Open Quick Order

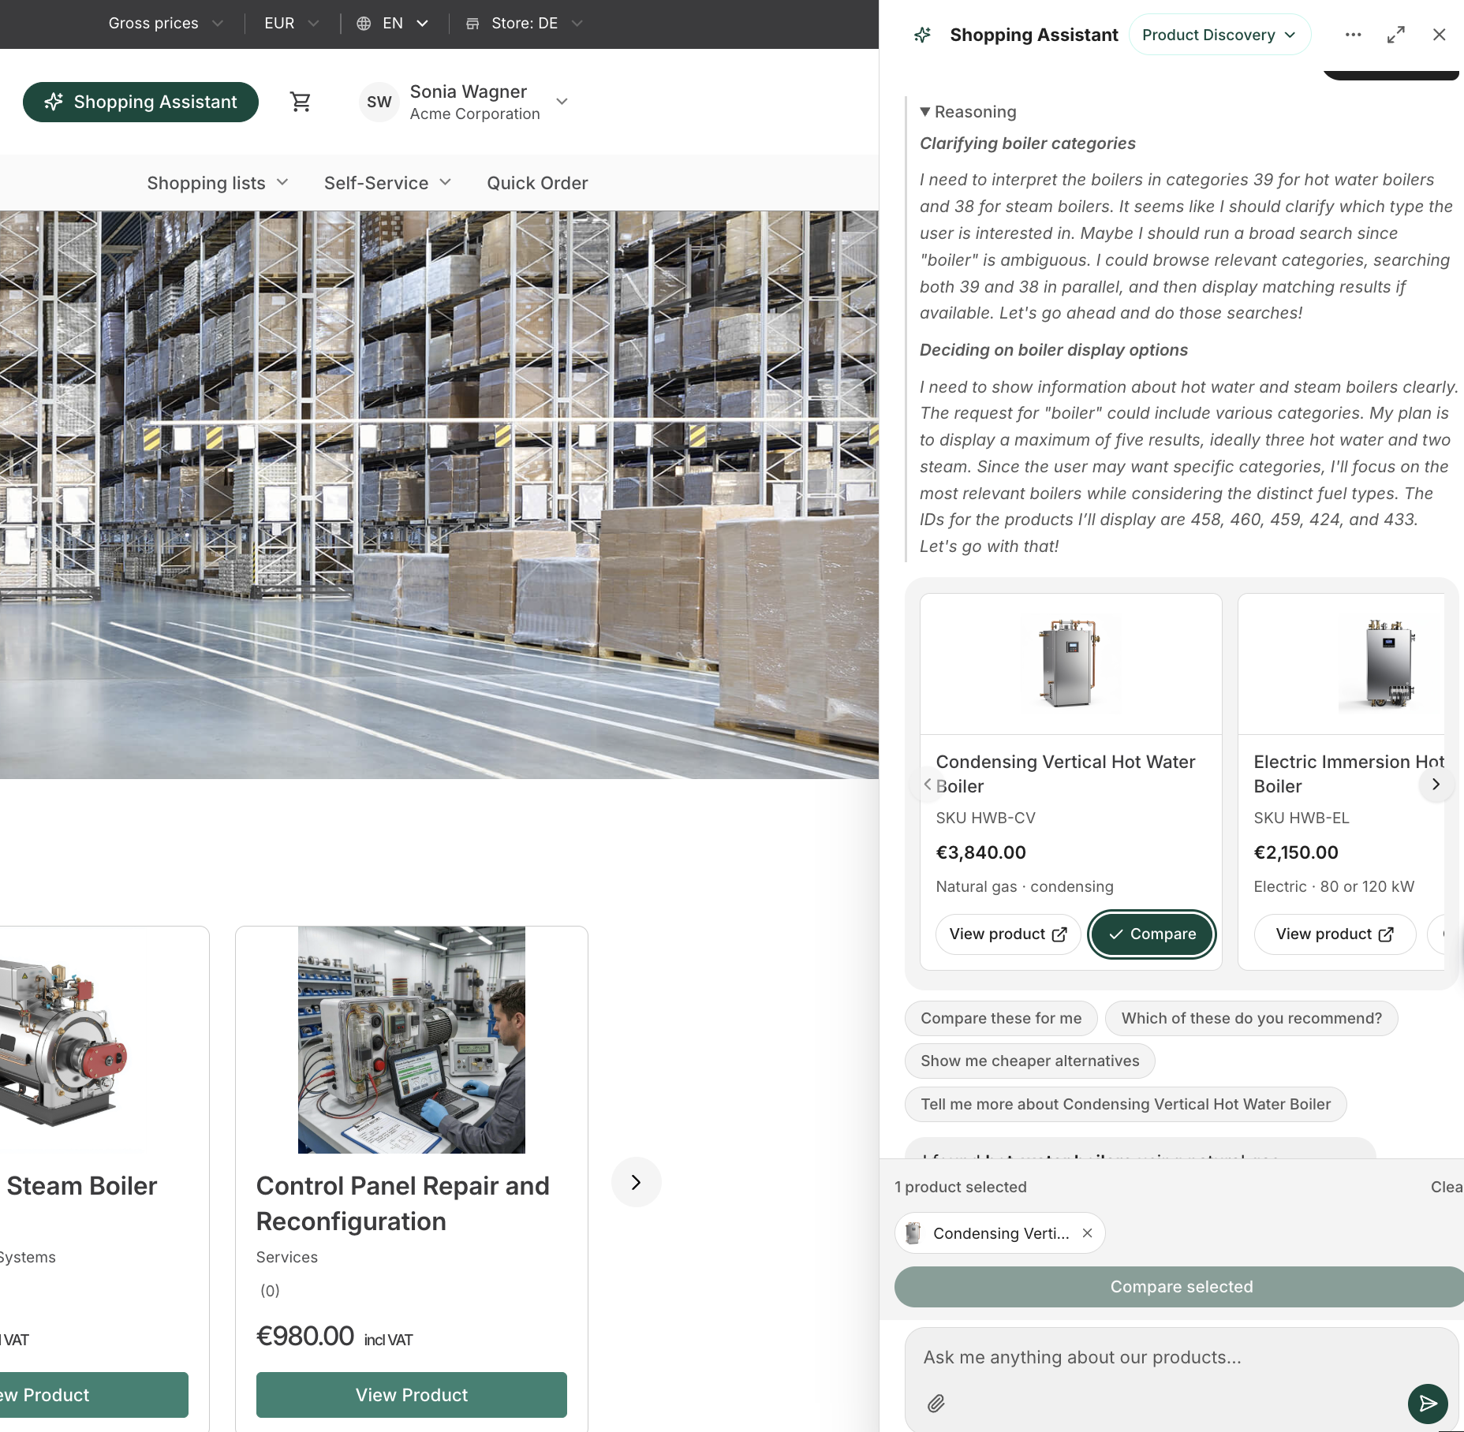(537, 183)
